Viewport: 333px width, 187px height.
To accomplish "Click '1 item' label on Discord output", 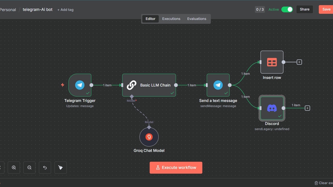I will click(296, 105).
